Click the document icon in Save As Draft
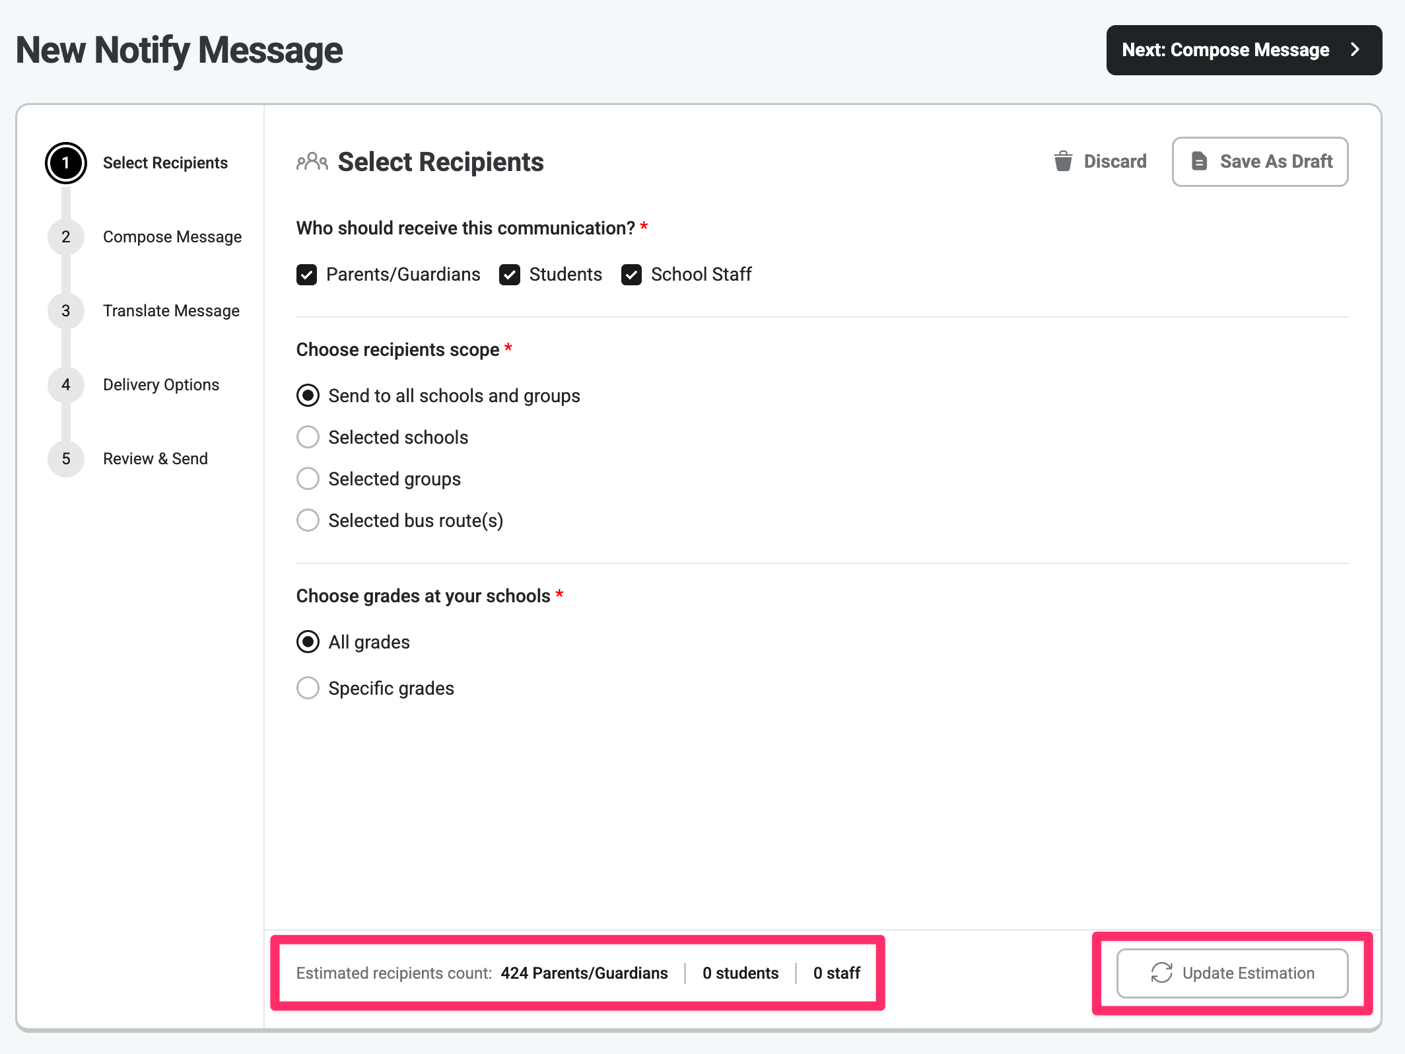The height and width of the screenshot is (1054, 1405). [x=1199, y=161]
